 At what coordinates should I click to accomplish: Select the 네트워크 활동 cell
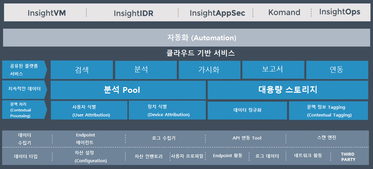click(308, 155)
